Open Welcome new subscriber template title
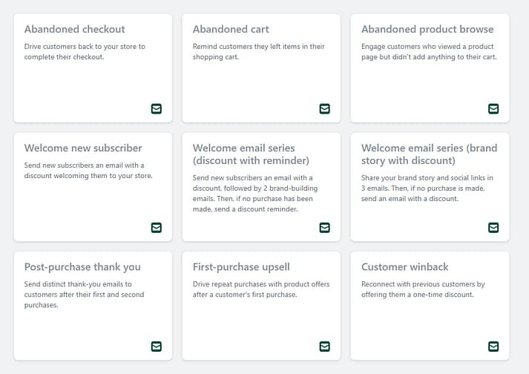 click(x=83, y=148)
